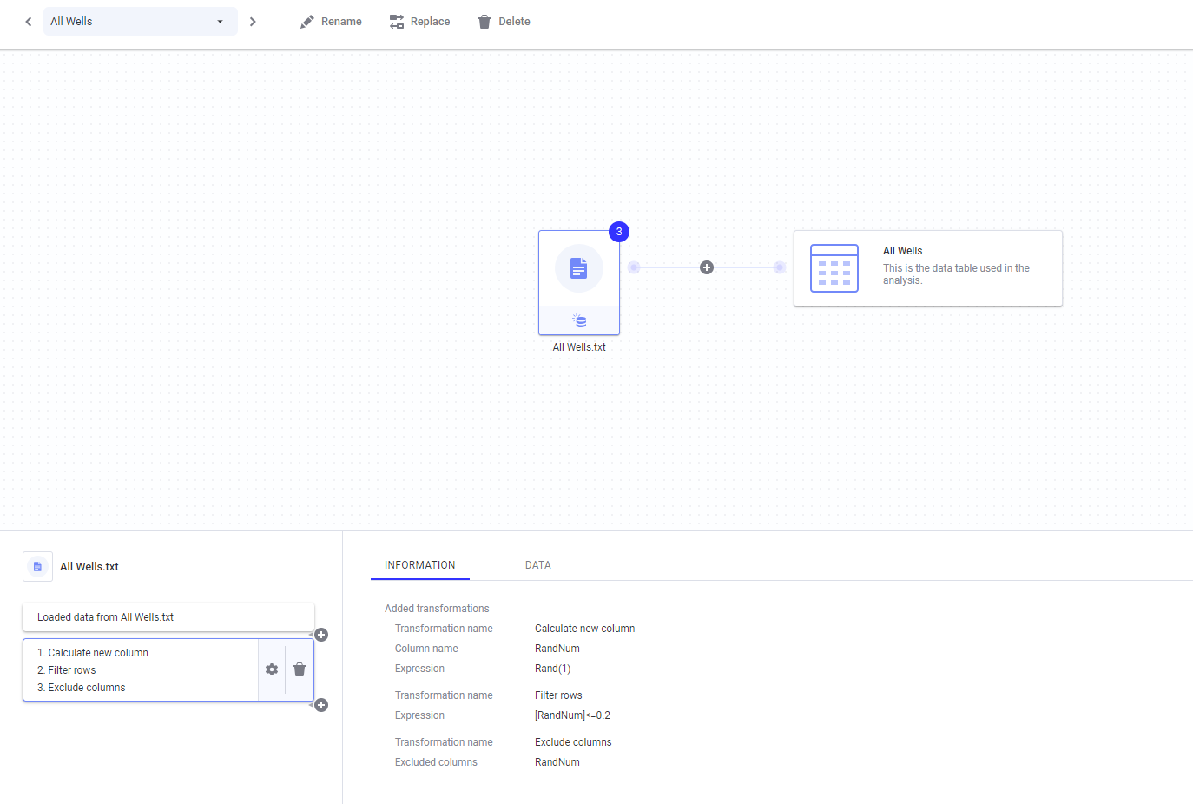Click the Replace button

tap(419, 22)
